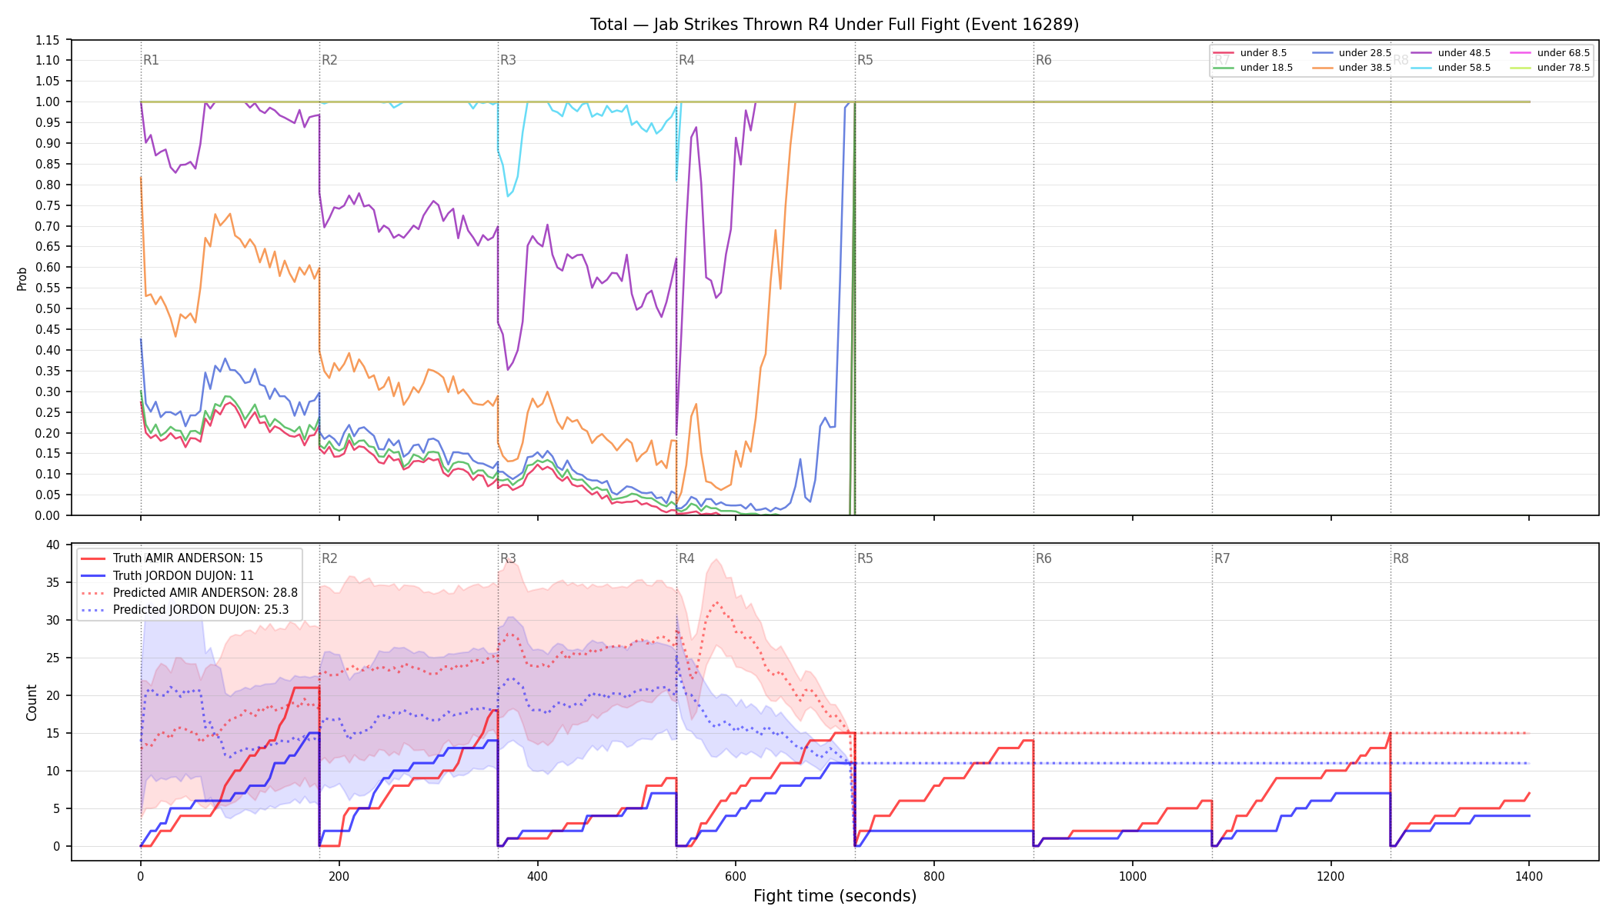Viewport: 1616px width, 923px height.
Task: Select the 'under 78.5' legend entry
Action: click(x=1549, y=68)
